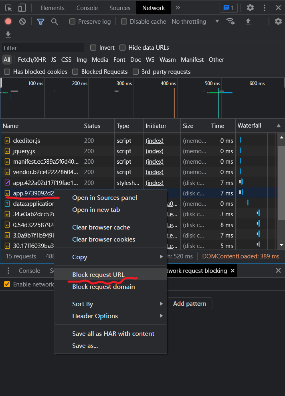Check Has blocked cookies

pyautogui.click(x=7, y=72)
